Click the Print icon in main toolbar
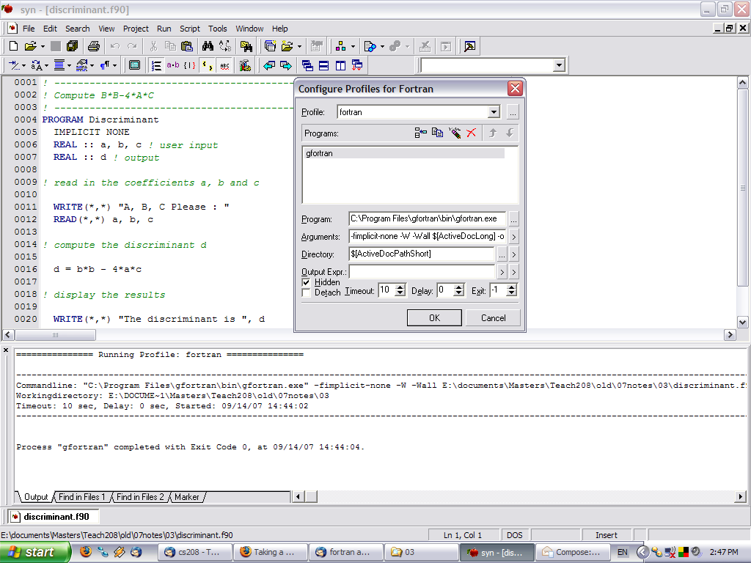 (94, 46)
